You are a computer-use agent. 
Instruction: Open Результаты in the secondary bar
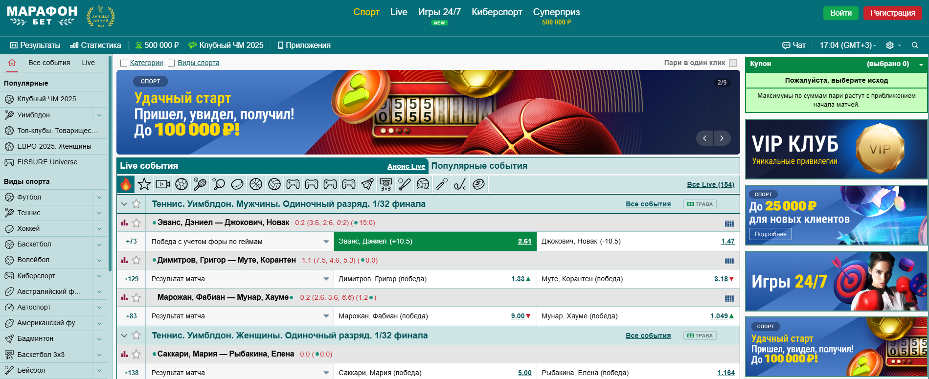tap(35, 45)
